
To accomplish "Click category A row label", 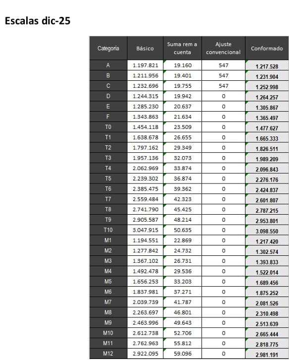I will click(108, 65).
